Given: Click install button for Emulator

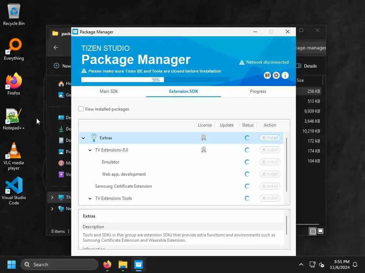Looking at the screenshot, I should pyautogui.click(x=270, y=162).
